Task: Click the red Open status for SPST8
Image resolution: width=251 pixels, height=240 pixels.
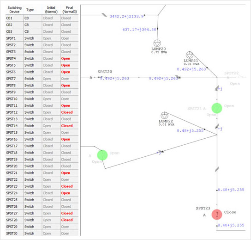Action: pyautogui.click(x=66, y=86)
